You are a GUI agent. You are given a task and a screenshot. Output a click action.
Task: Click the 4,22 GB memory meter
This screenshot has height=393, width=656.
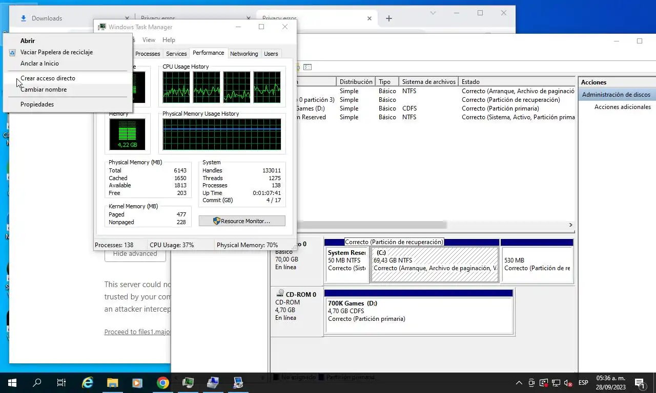pos(127,134)
